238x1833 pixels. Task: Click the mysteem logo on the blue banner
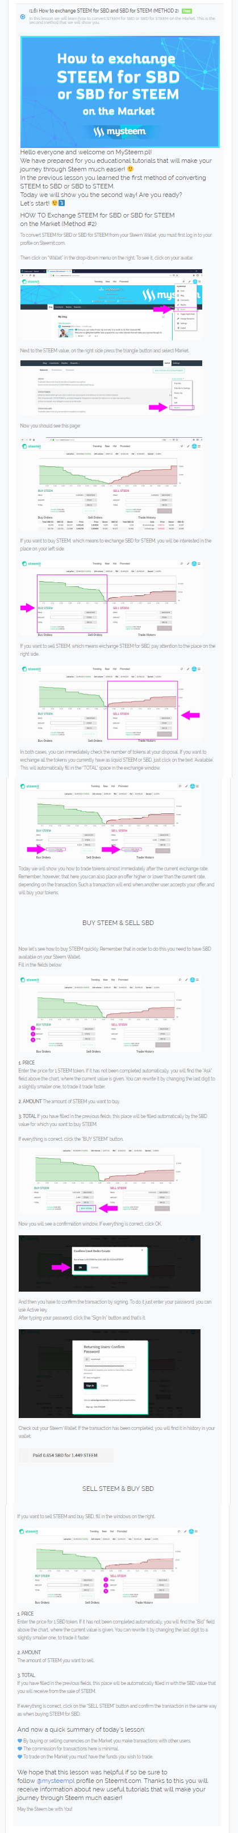(x=119, y=131)
